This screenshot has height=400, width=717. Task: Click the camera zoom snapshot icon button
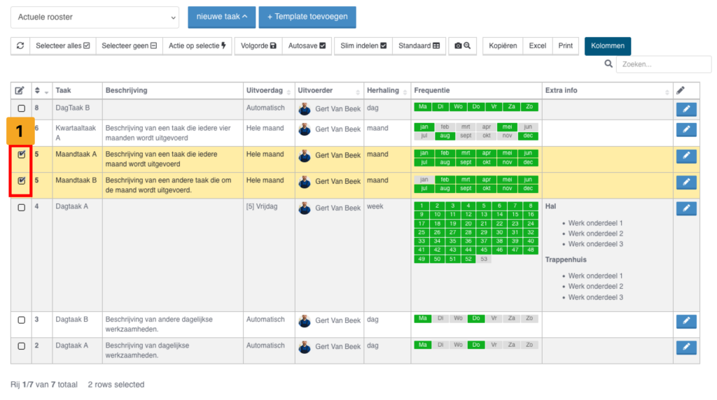(462, 46)
